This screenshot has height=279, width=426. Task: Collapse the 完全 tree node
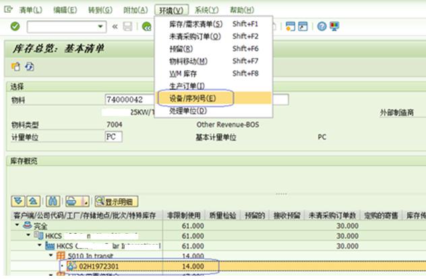[17, 225]
